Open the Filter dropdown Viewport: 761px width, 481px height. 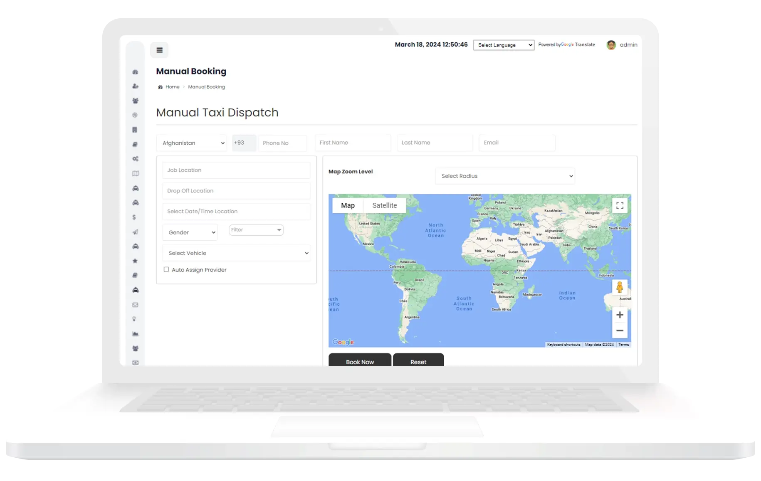click(256, 230)
